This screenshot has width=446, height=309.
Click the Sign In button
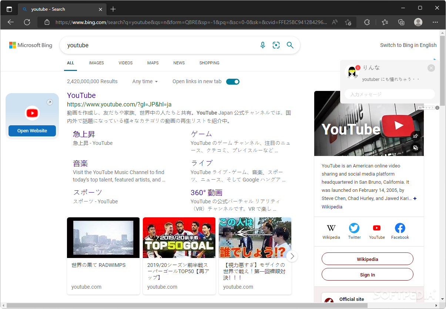click(x=368, y=275)
